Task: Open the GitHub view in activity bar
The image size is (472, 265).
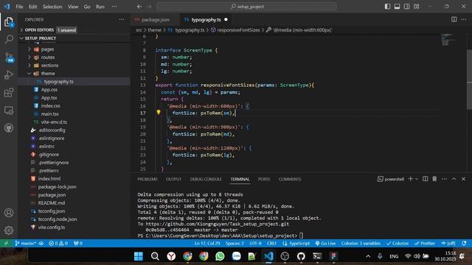Action: (x=9, y=128)
